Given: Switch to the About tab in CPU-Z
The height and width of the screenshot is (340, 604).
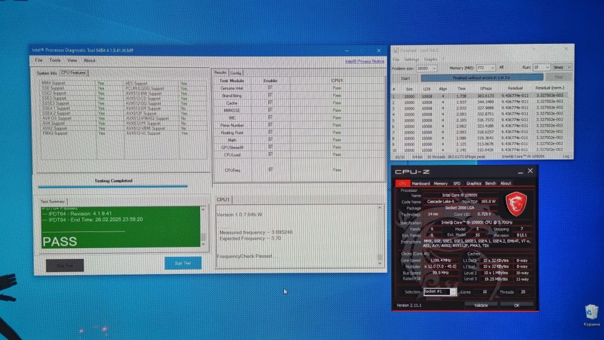Looking at the screenshot, I should click(506, 183).
